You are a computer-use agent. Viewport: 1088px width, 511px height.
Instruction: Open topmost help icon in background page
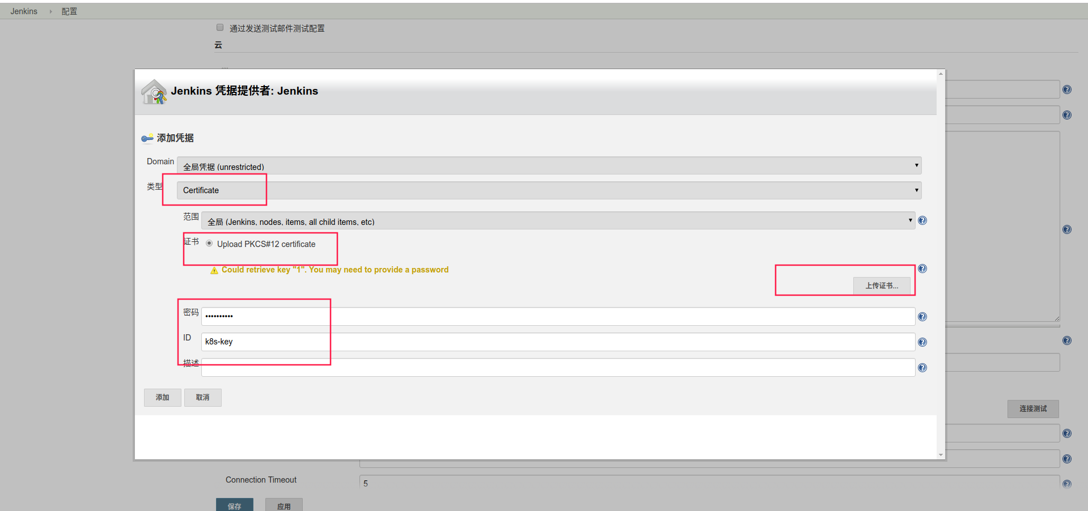(x=1067, y=90)
